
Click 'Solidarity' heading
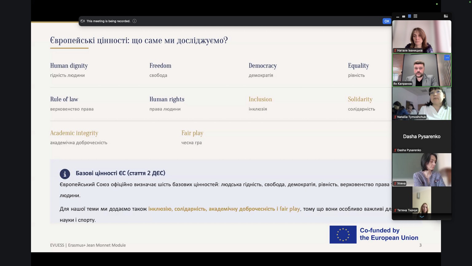360,99
